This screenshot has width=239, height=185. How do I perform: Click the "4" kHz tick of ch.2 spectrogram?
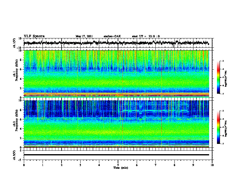21,129
